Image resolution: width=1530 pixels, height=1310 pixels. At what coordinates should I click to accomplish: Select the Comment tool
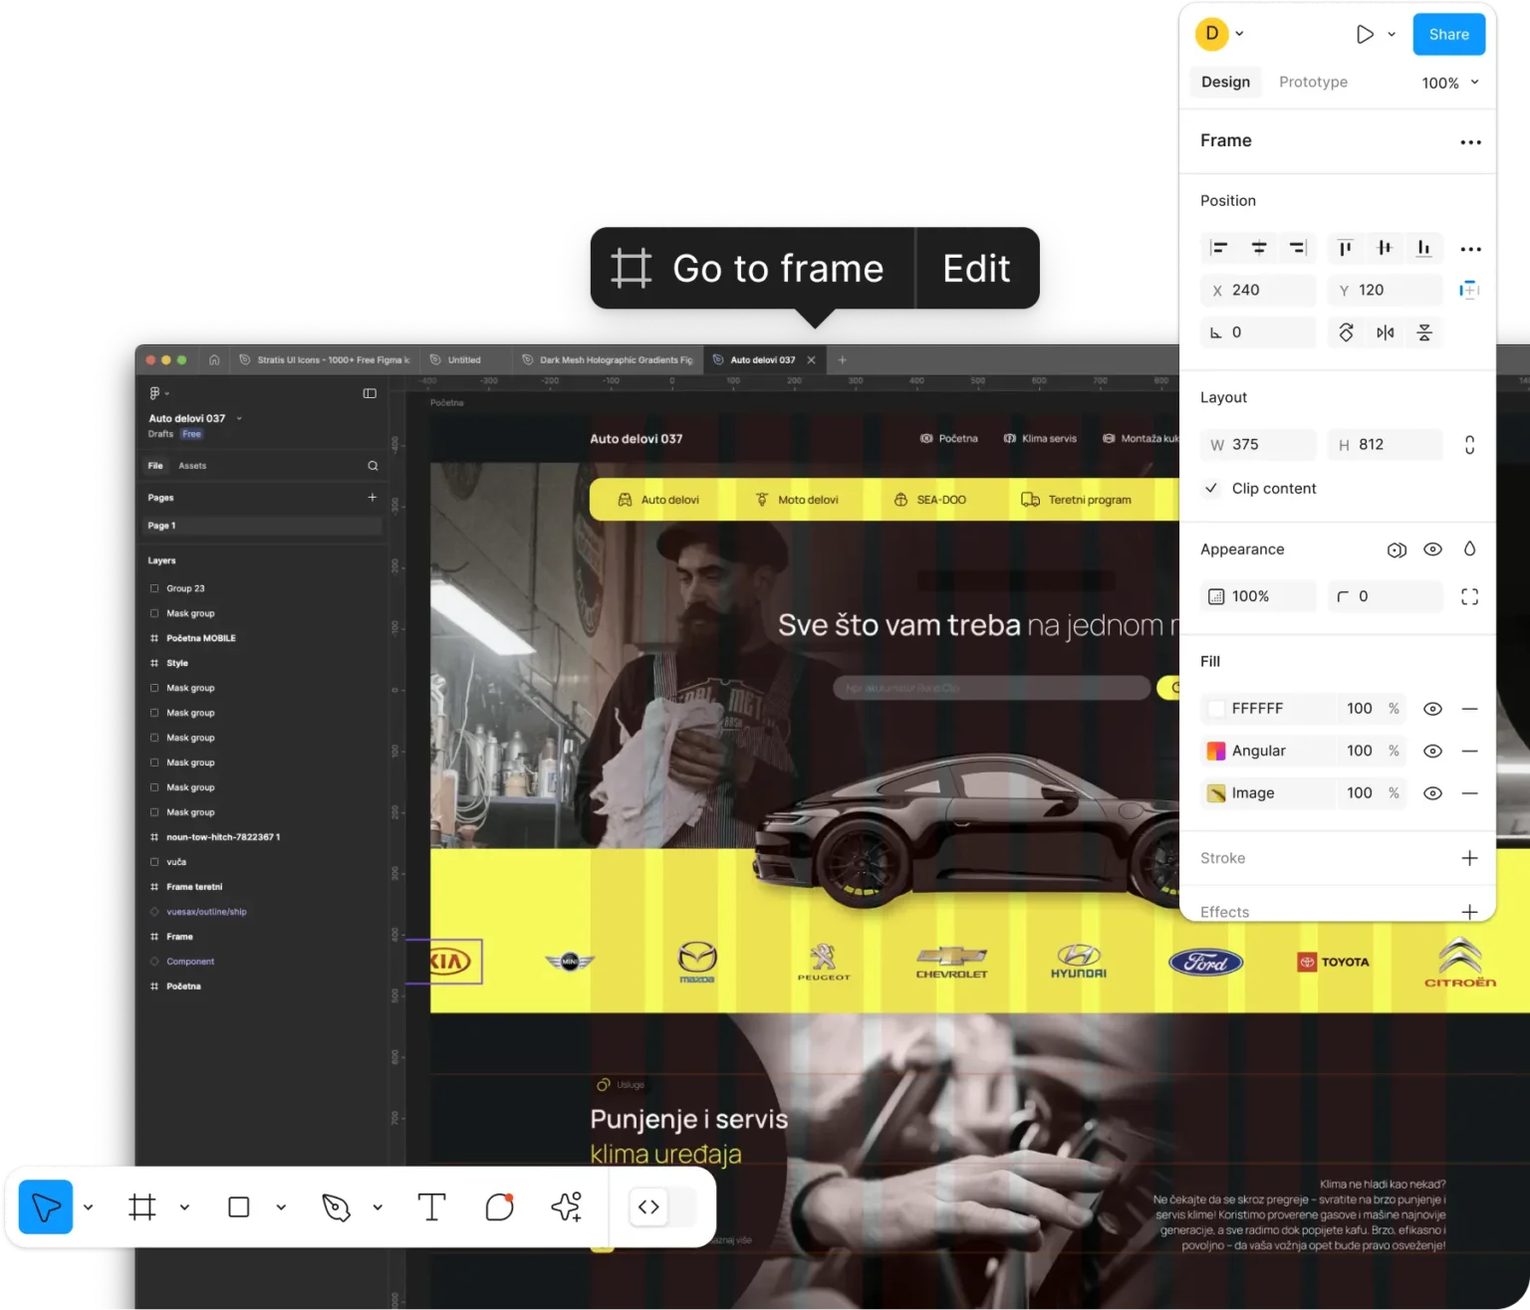coord(499,1207)
